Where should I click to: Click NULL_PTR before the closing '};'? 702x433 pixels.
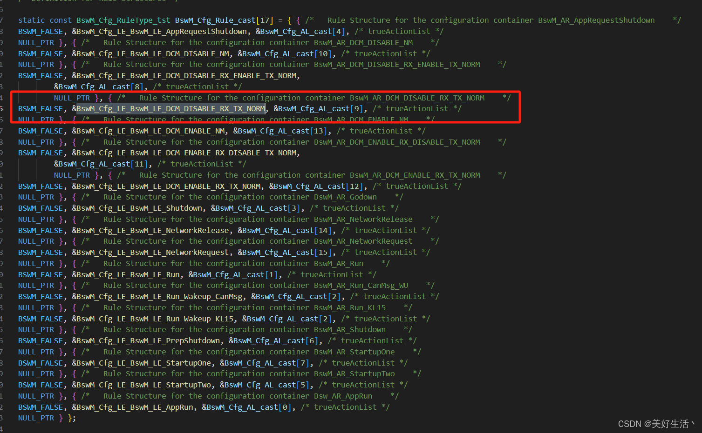(x=36, y=418)
